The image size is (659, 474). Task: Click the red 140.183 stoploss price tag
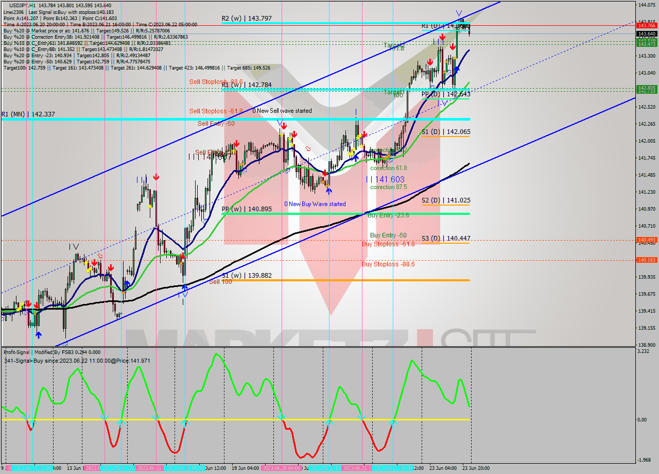647,260
